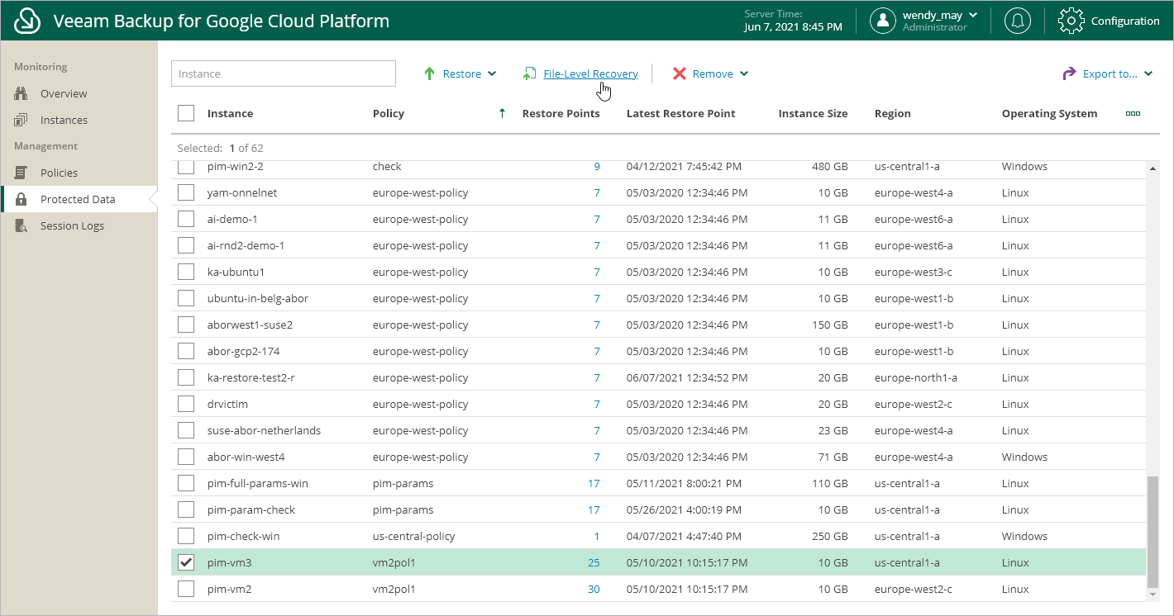Click the File-Level Recovery file icon
The width and height of the screenshot is (1174, 616).
529,73
